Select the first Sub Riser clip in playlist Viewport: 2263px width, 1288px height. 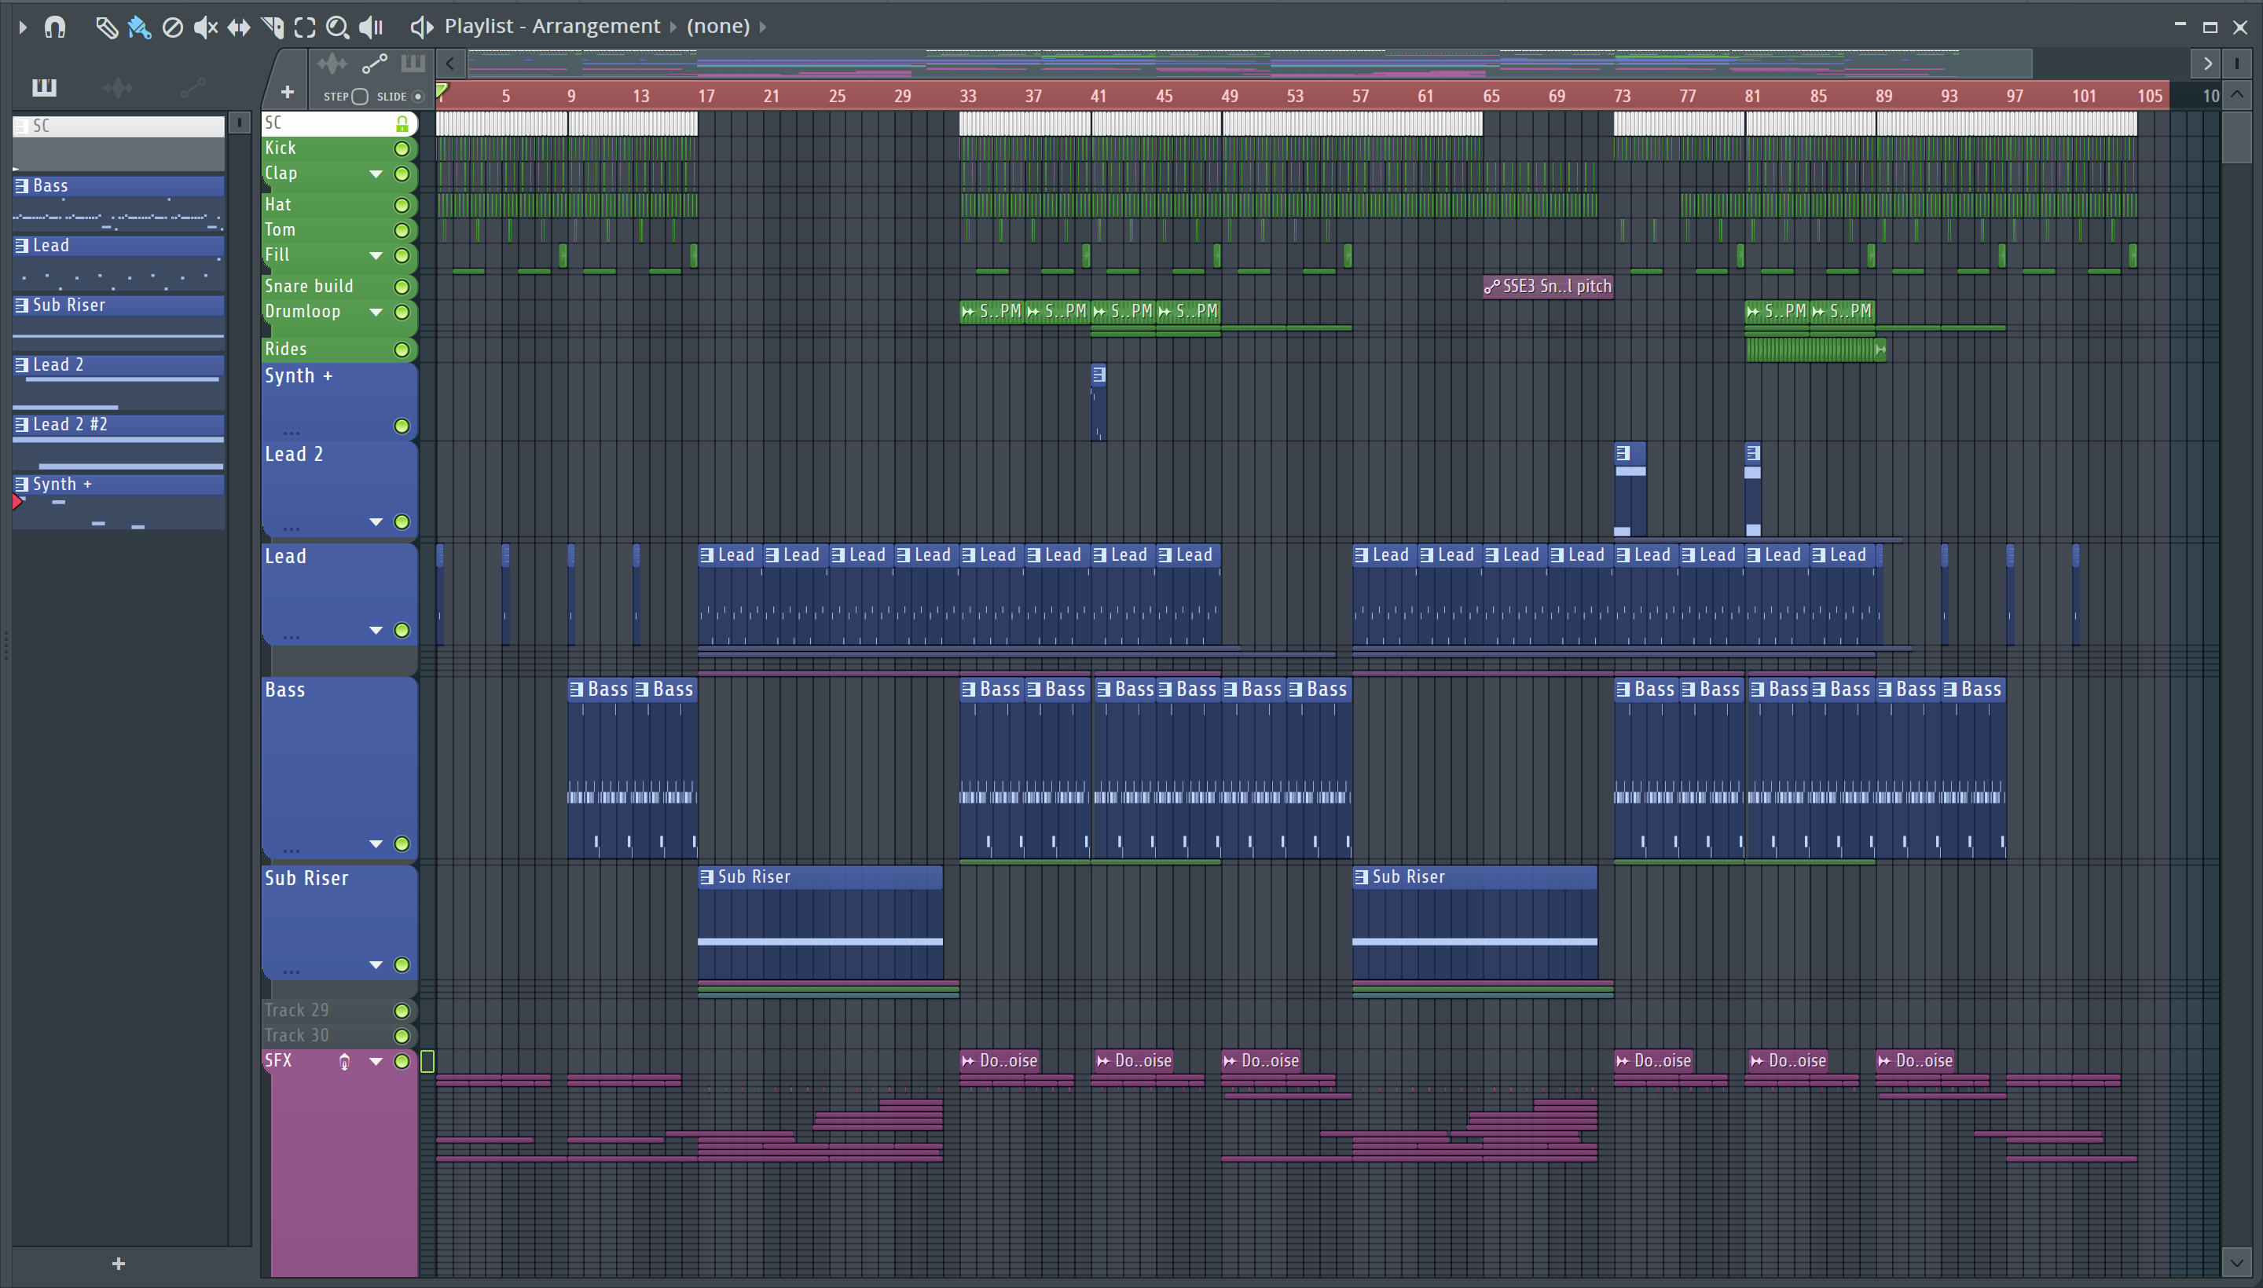pos(820,922)
